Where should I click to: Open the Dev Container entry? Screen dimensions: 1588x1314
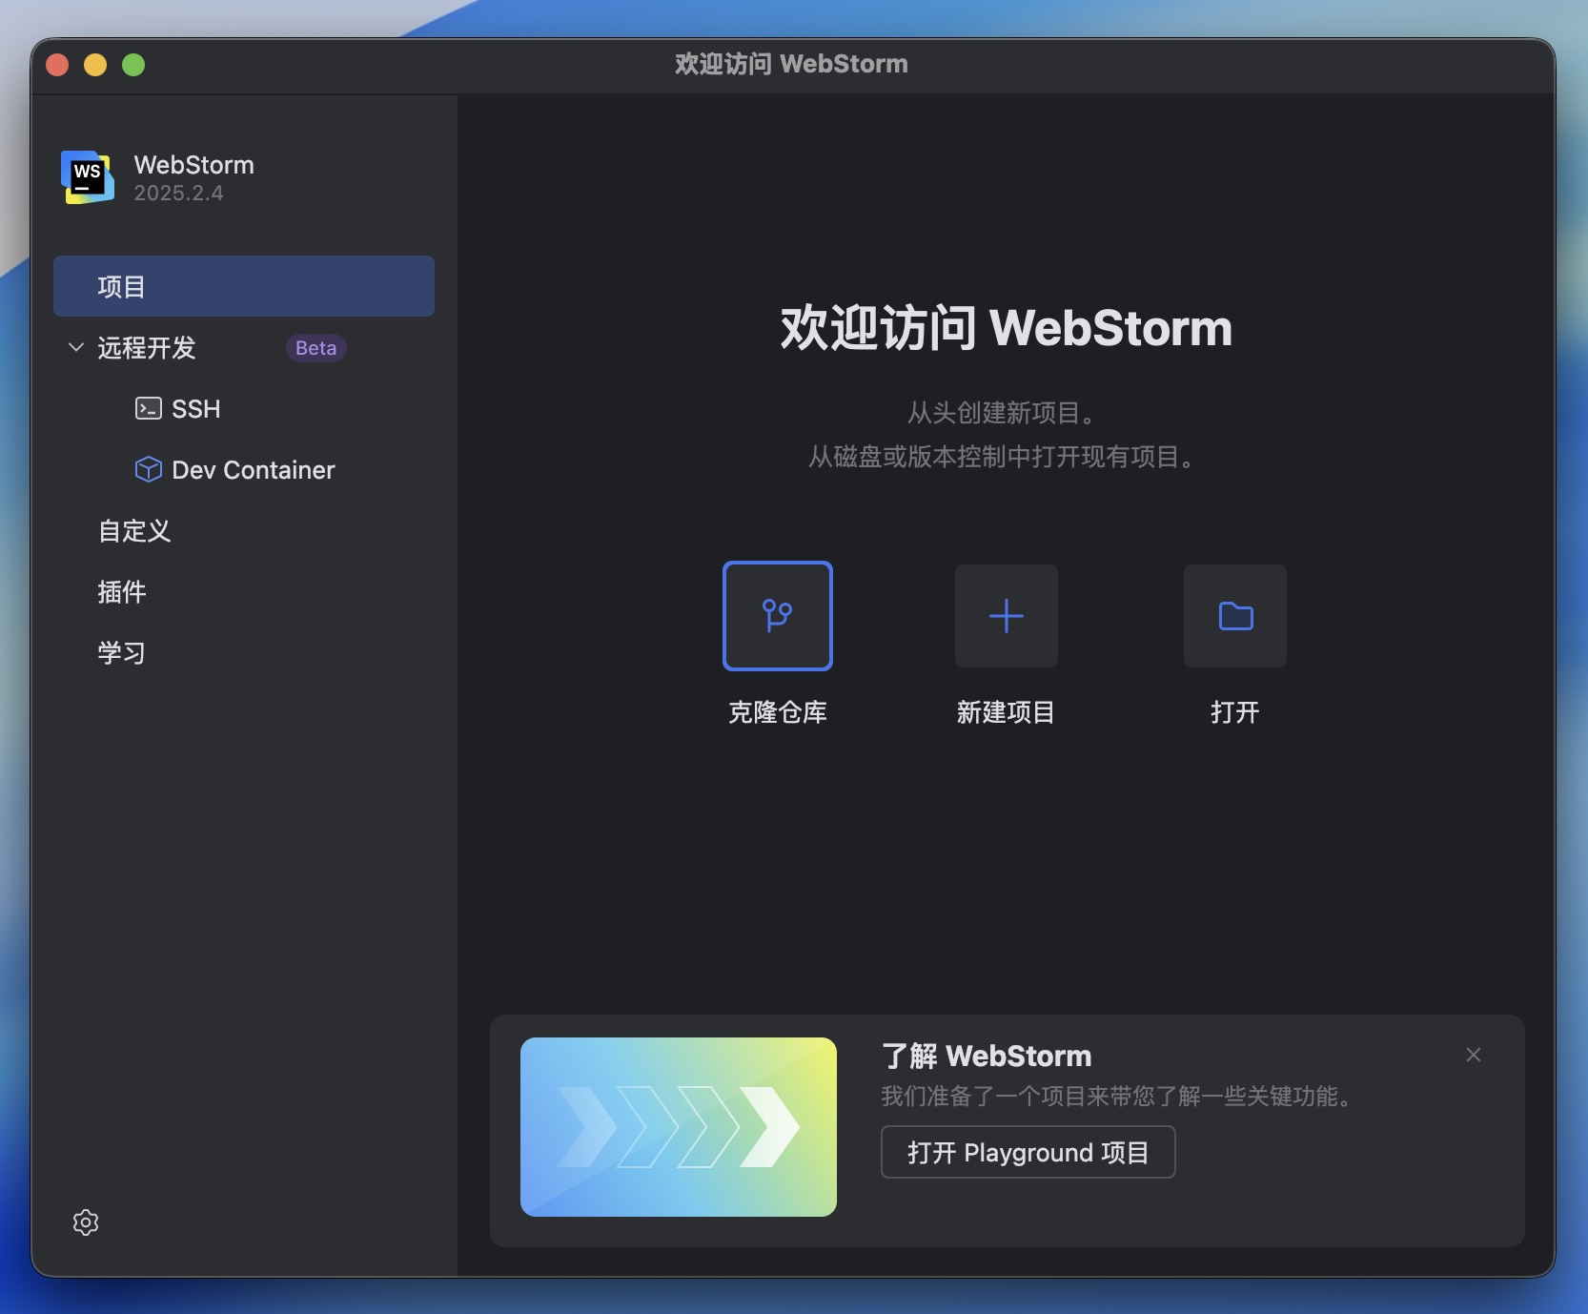[254, 469]
